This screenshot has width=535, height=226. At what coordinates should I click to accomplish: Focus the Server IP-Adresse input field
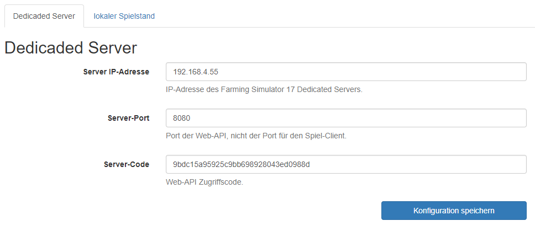(x=346, y=72)
